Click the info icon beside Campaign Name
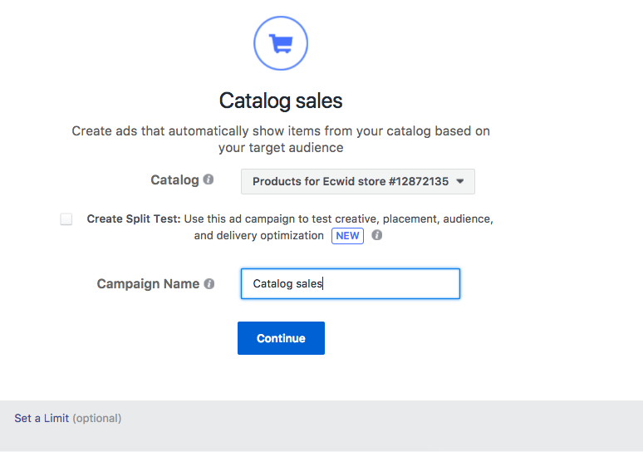The height and width of the screenshot is (452, 643). click(x=209, y=283)
